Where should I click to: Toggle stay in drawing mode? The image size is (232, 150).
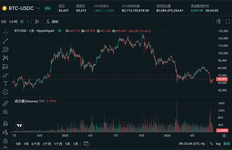pos(5,132)
